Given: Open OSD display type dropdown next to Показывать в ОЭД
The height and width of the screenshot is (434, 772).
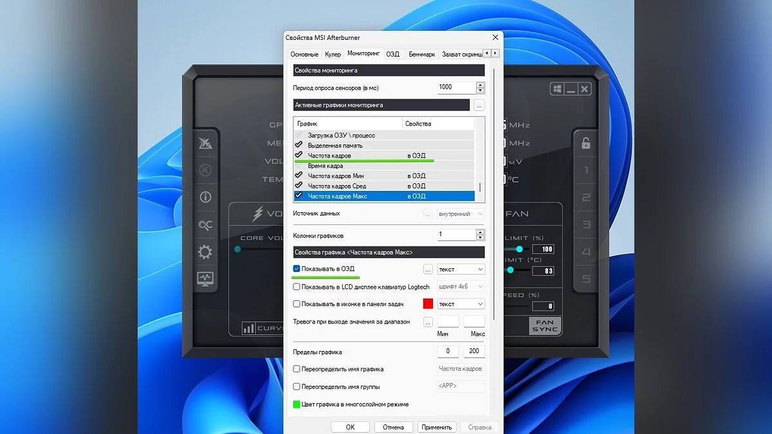Looking at the screenshot, I should (x=461, y=269).
